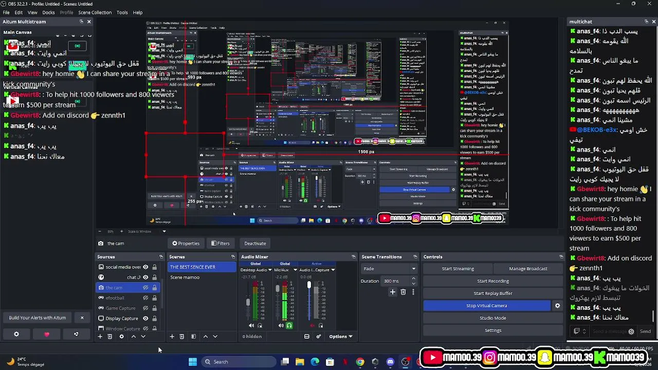658x370 pixels.
Task: Click Start Recording button
Action: [493, 281]
